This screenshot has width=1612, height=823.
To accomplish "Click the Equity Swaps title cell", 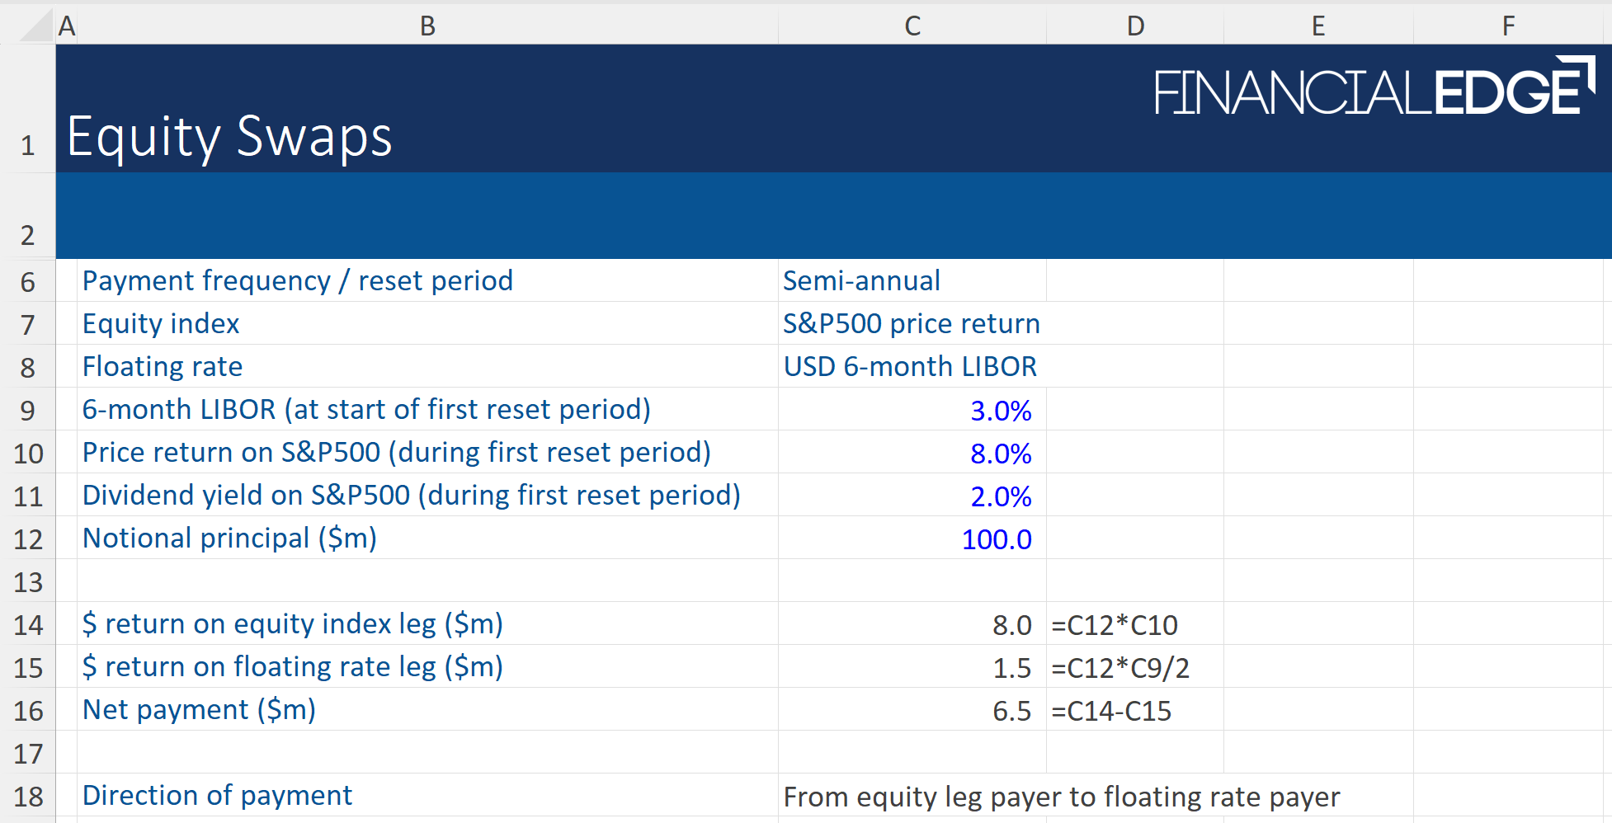I will (229, 137).
